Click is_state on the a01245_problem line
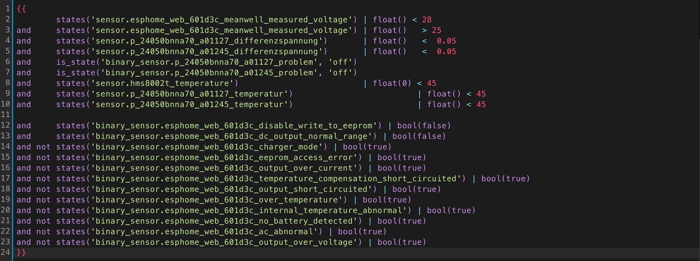Image resolution: width=700 pixels, height=261 pixels. click(76, 73)
